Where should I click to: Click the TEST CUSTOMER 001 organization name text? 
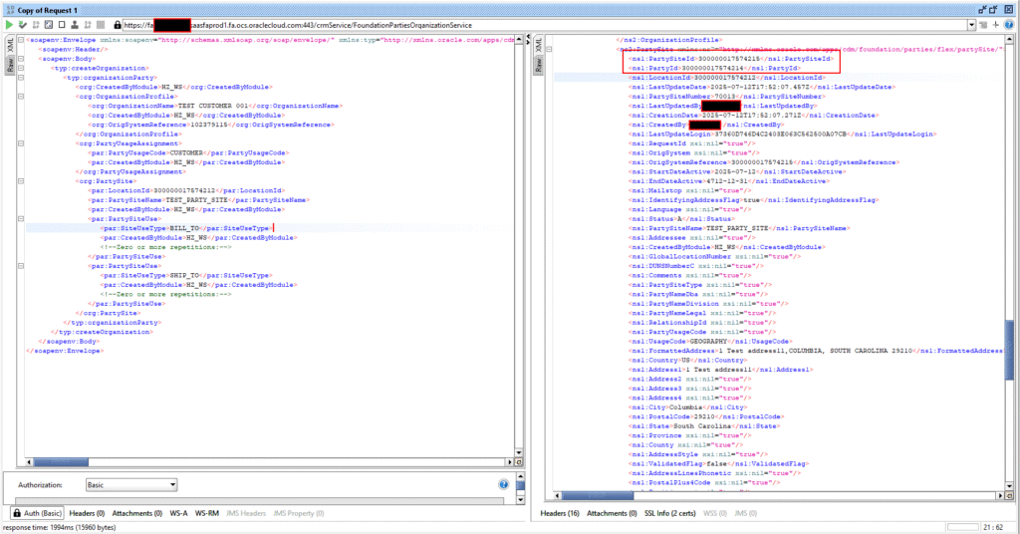tap(213, 106)
